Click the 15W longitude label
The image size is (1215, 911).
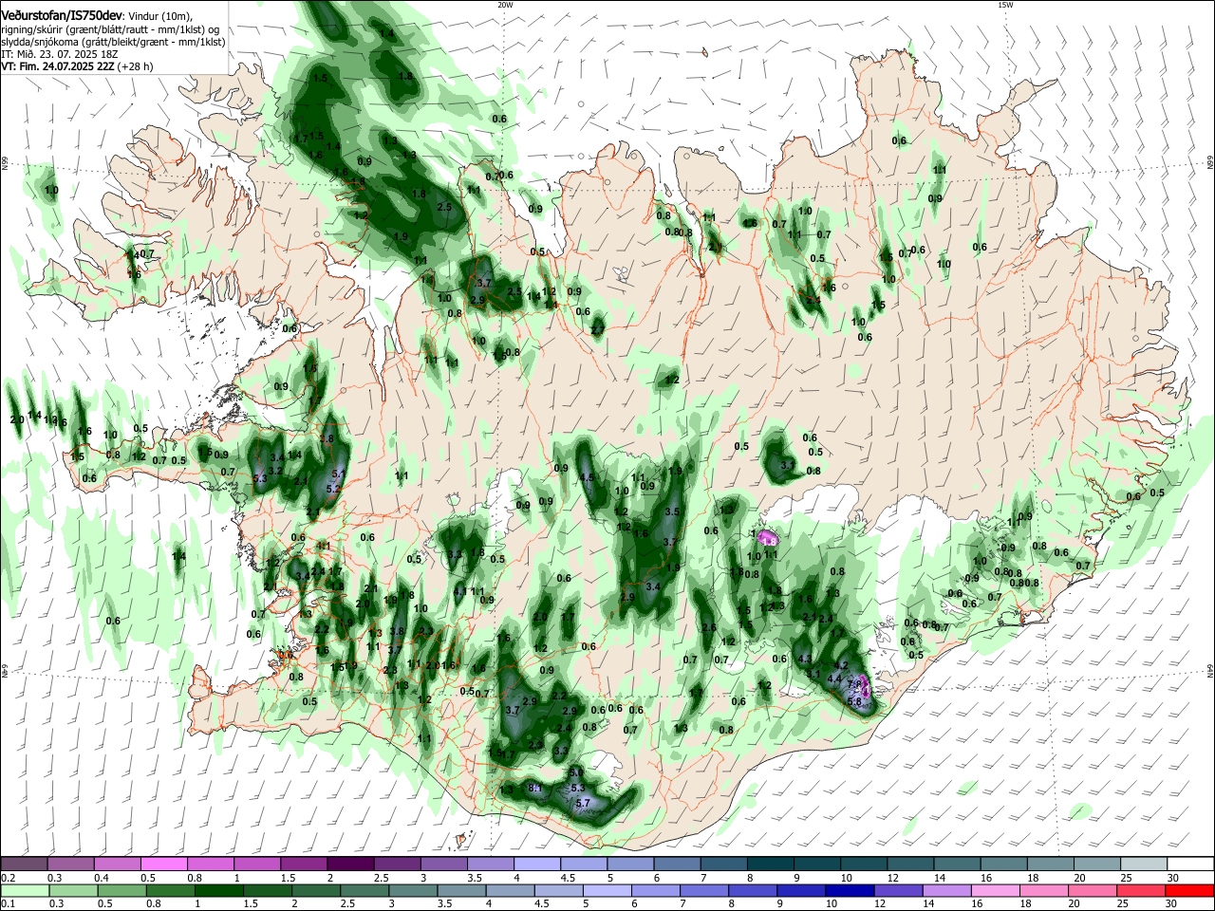tap(1005, 5)
